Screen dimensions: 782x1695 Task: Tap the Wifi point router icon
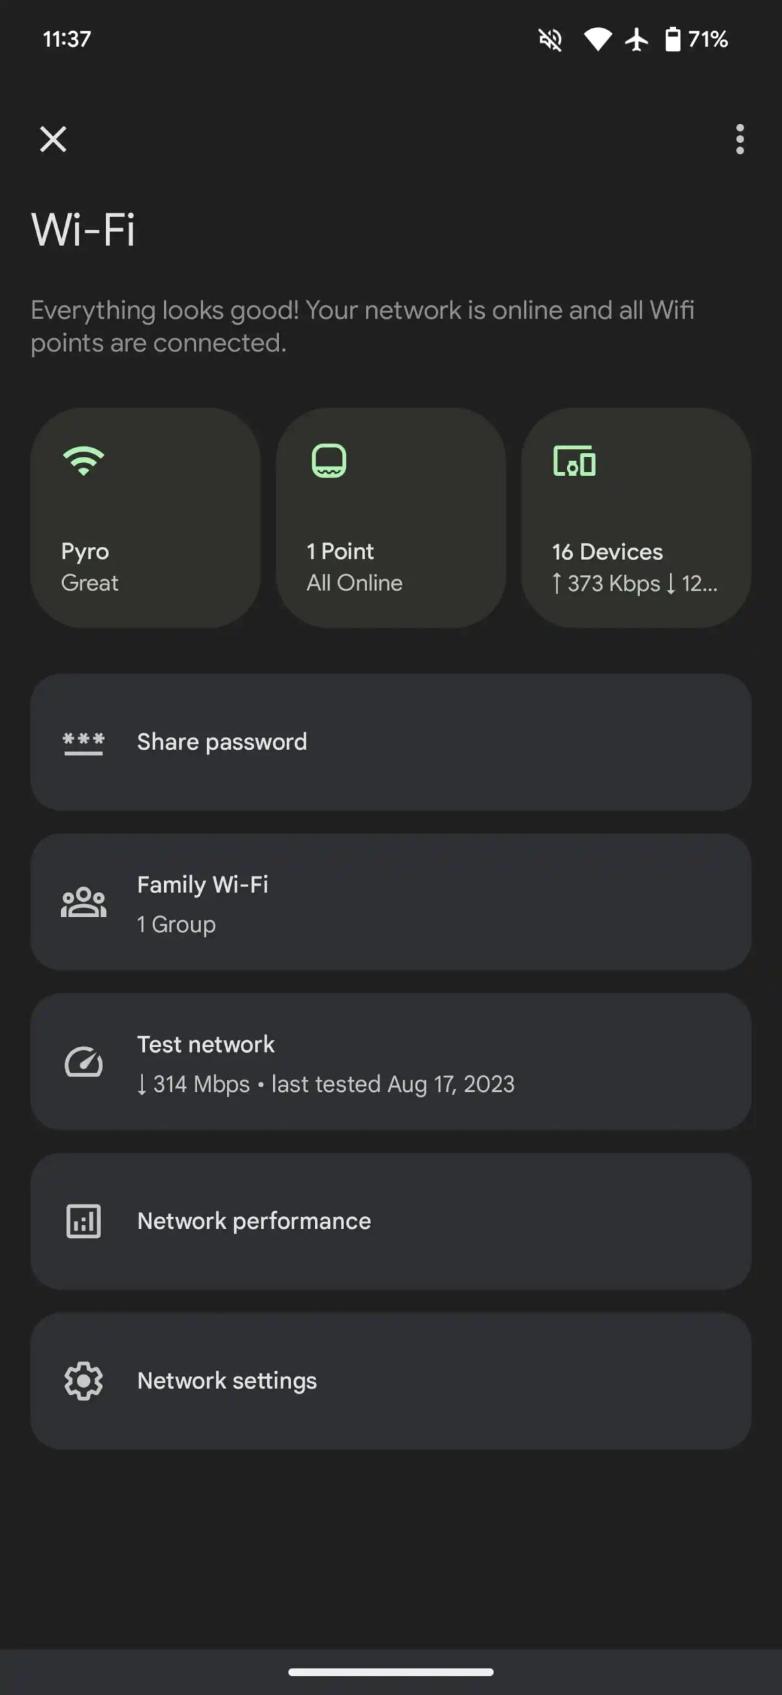[329, 460]
